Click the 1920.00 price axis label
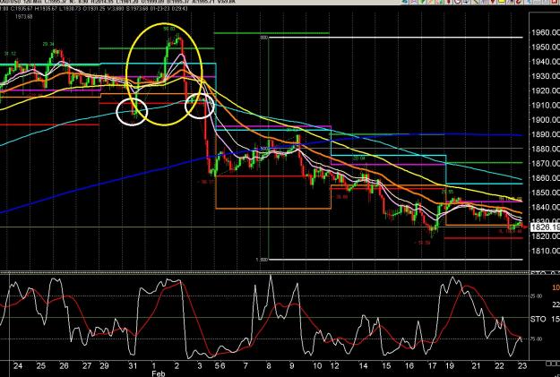The width and height of the screenshot is (560, 377). click(x=546, y=90)
